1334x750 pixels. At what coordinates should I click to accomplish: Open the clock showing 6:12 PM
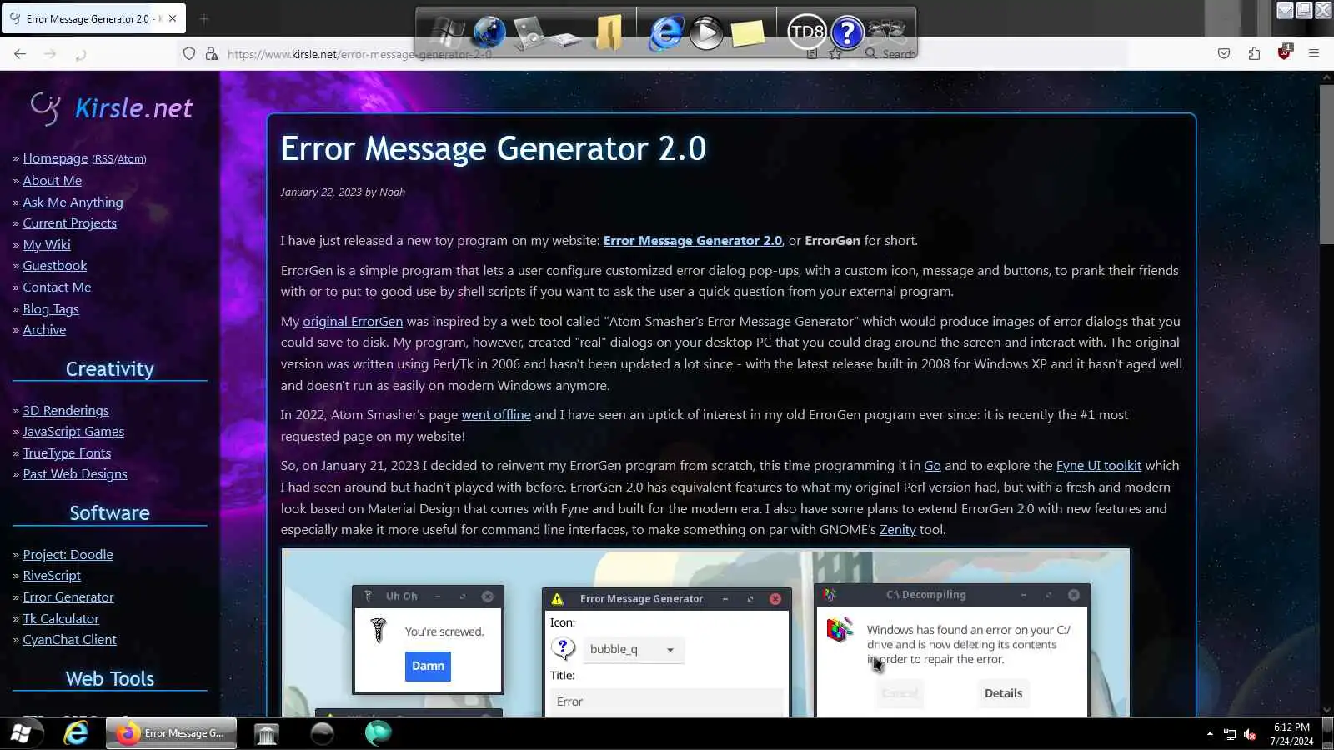pos(1291,734)
